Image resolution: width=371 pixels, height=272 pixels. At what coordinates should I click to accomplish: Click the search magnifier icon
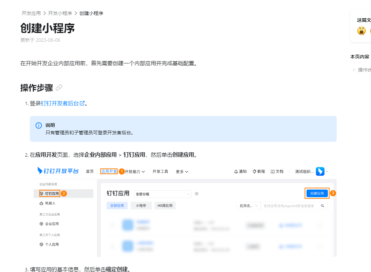pos(322,206)
